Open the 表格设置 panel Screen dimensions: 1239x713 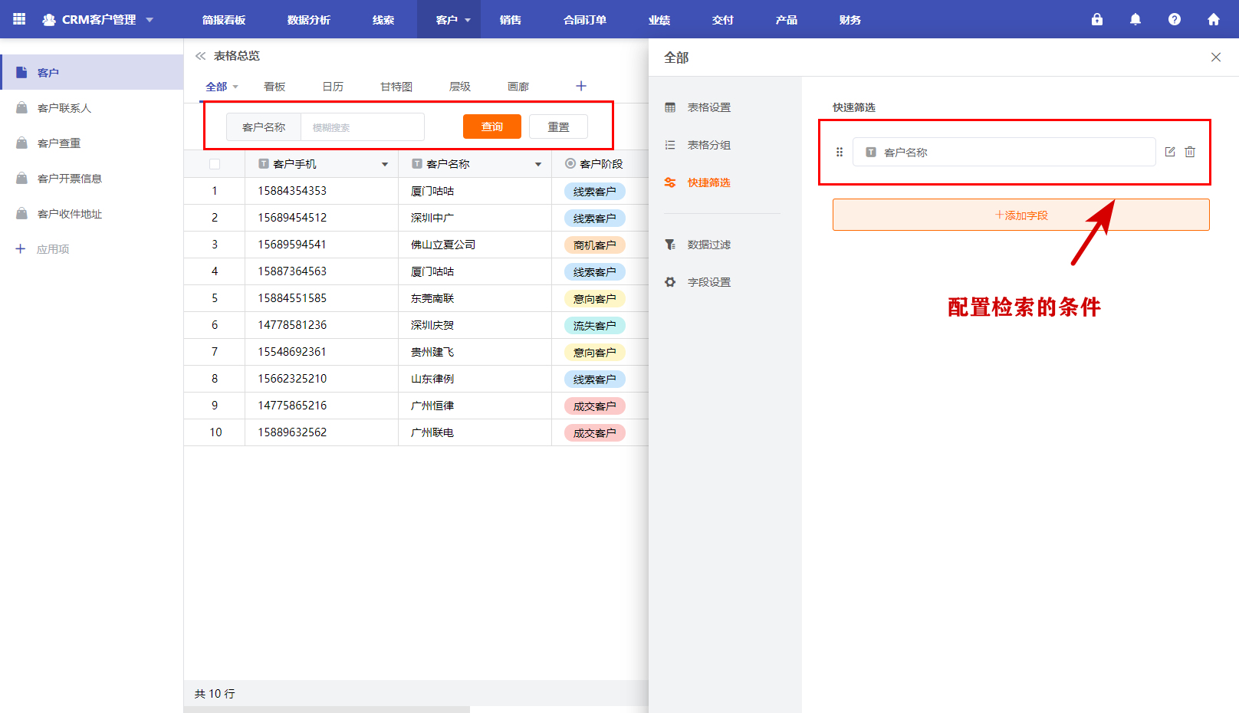tap(709, 107)
